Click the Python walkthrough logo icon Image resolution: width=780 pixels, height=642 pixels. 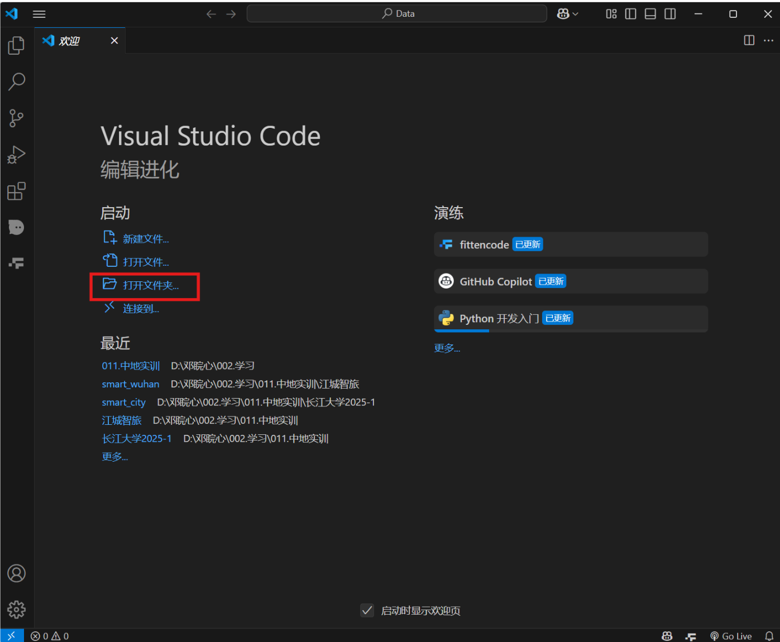(x=447, y=318)
